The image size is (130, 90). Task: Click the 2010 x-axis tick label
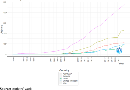click(x=81, y=59)
